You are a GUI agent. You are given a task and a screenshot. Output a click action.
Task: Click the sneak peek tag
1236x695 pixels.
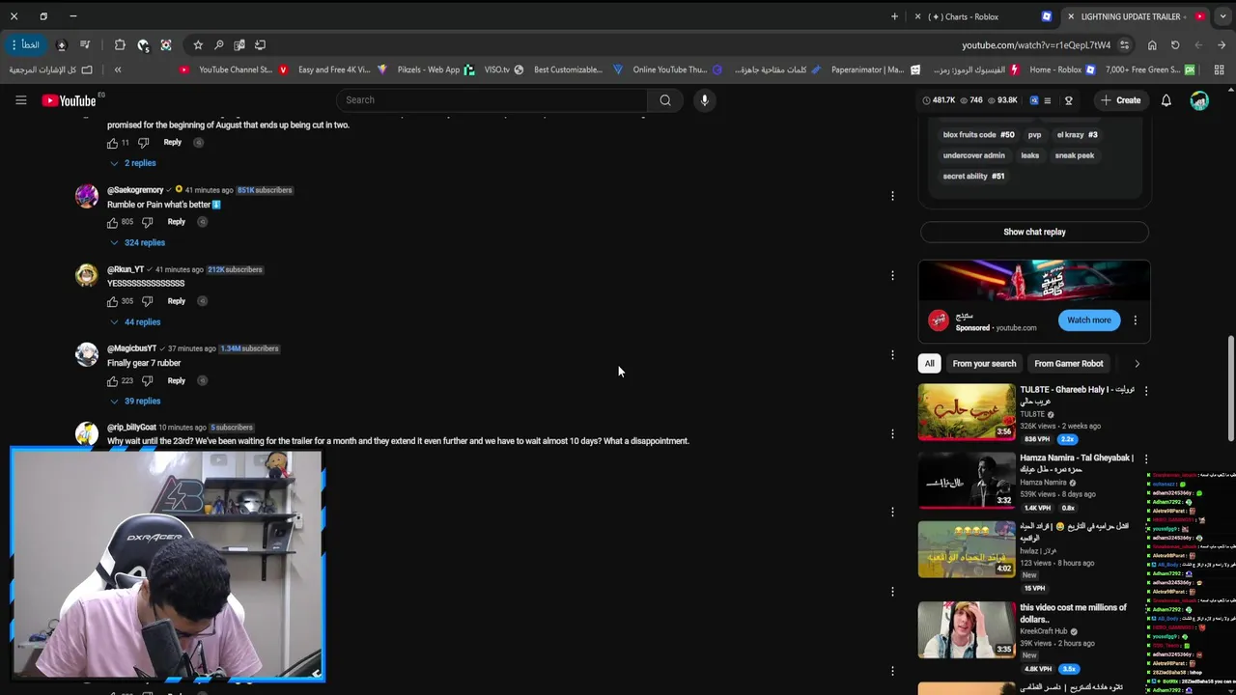pos(1075,155)
